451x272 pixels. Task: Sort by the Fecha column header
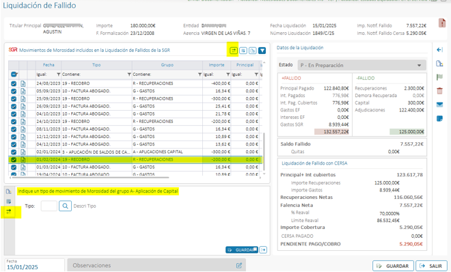[x=49, y=65]
